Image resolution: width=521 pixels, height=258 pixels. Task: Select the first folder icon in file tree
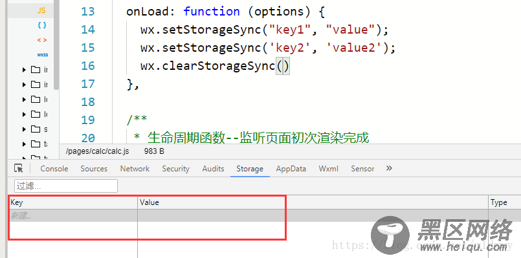coord(36,69)
